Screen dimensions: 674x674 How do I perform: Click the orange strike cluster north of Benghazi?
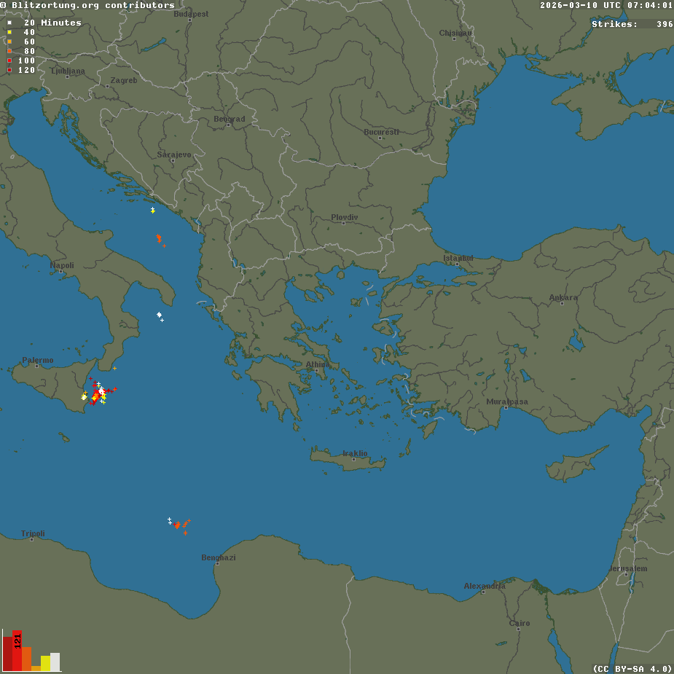[180, 525]
